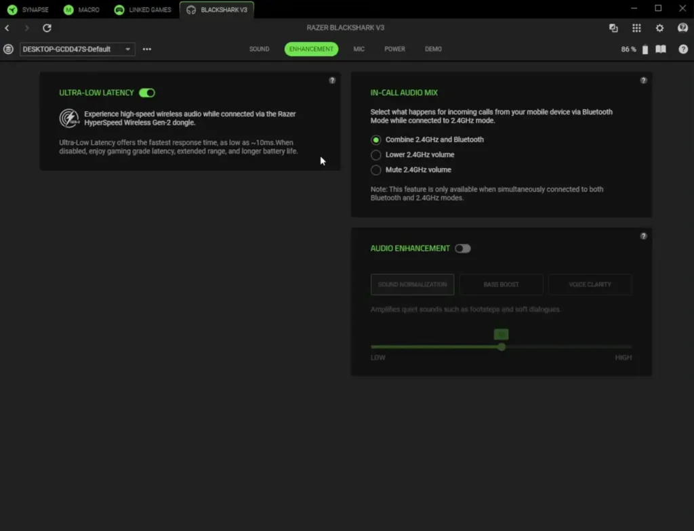Click the battery level icon
Screen dimensions: 694x531
tap(645, 49)
